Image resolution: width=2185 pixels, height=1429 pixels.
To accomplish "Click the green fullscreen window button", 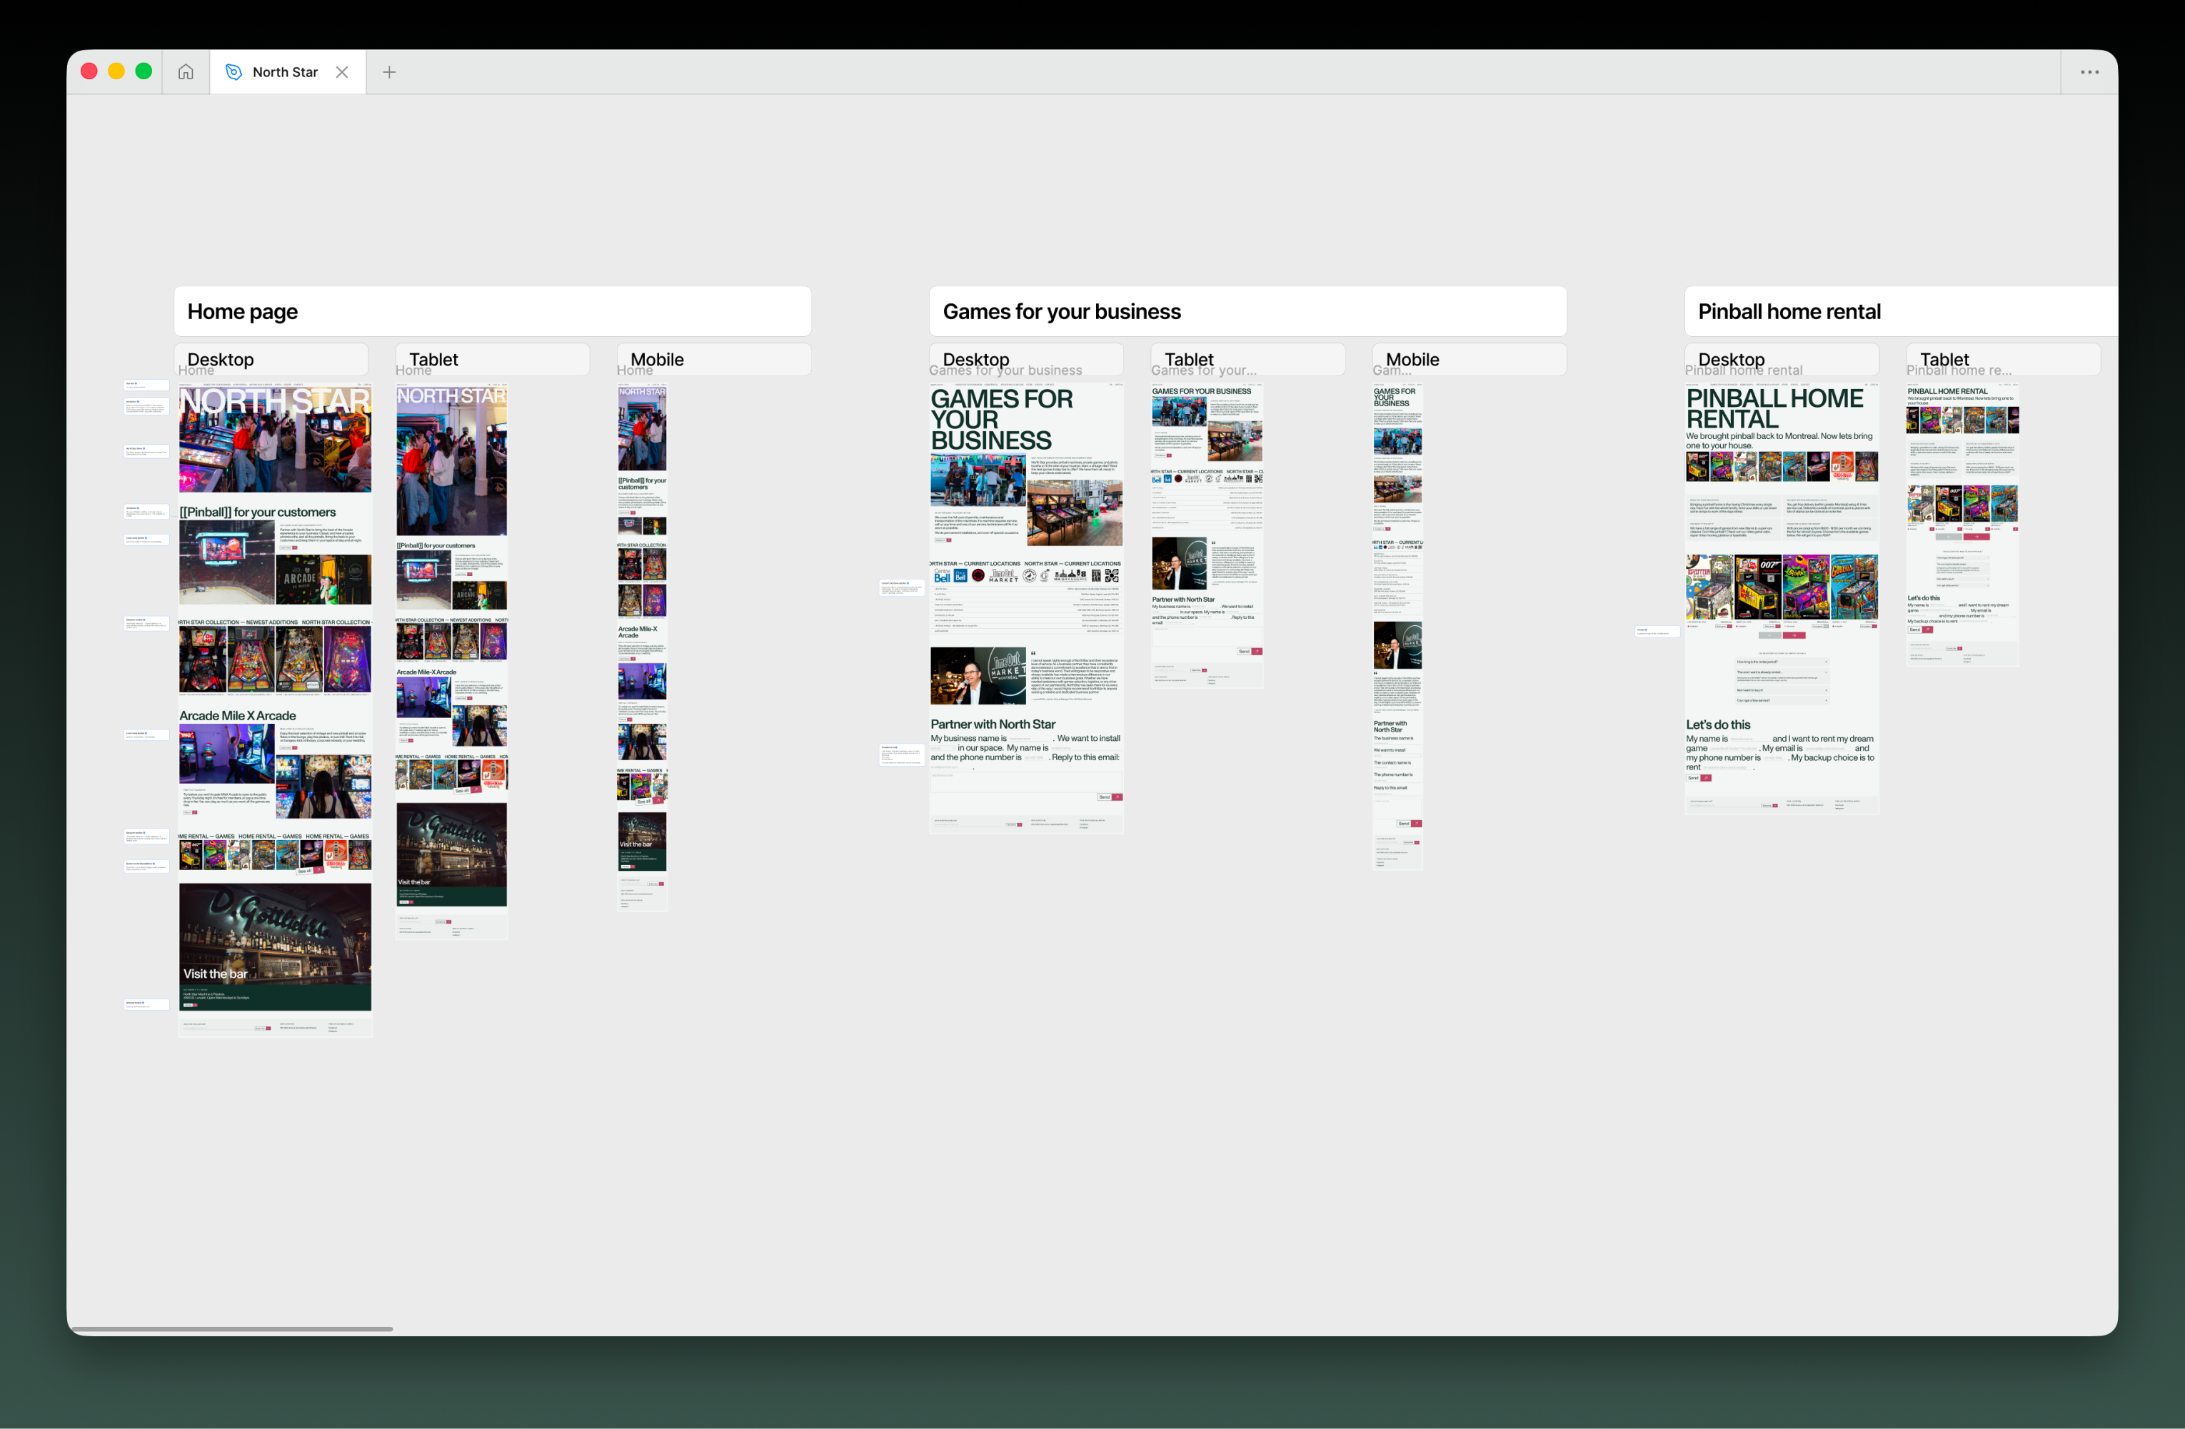I will tap(144, 71).
